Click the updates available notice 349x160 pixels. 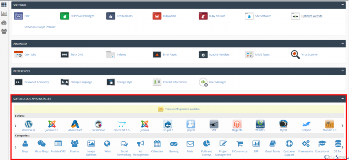pyautogui.click(x=179, y=109)
